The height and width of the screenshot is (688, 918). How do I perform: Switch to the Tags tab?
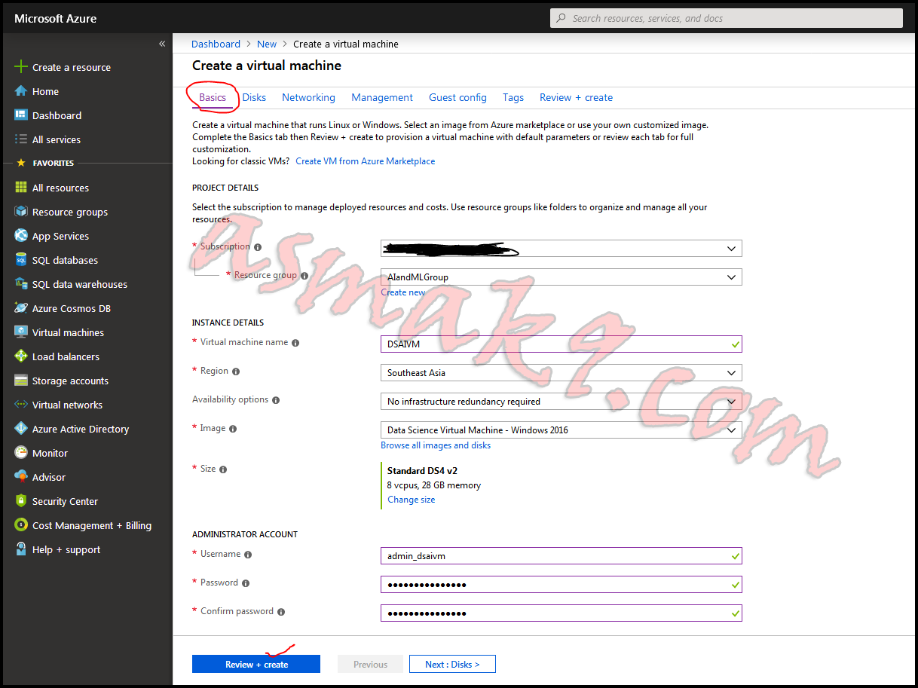tap(513, 97)
